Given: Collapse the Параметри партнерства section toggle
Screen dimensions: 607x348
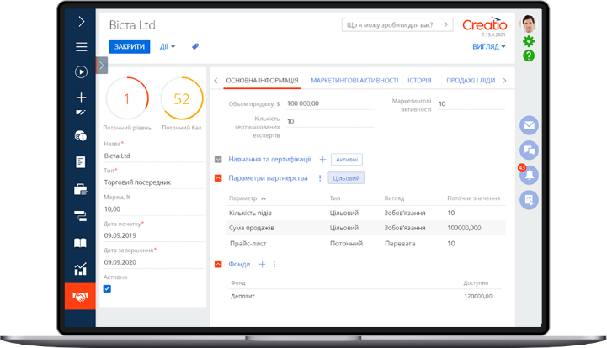Looking at the screenshot, I should click(218, 178).
